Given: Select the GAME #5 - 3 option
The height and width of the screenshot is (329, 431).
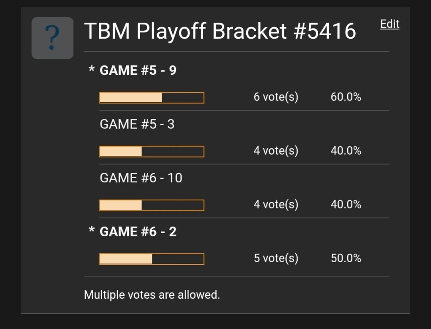Looking at the screenshot, I should tap(137, 124).
